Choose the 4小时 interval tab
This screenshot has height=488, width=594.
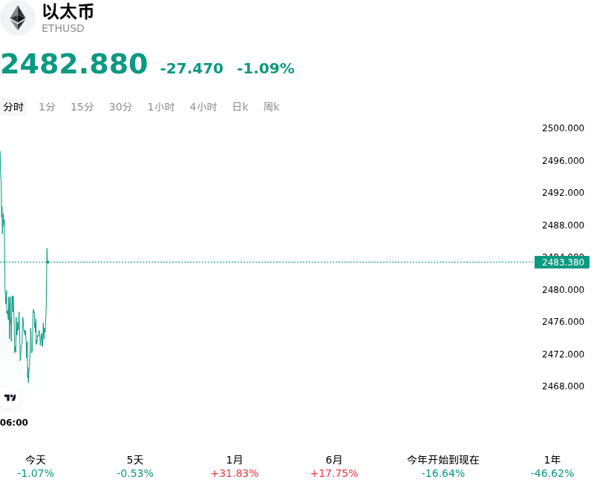[x=203, y=107]
